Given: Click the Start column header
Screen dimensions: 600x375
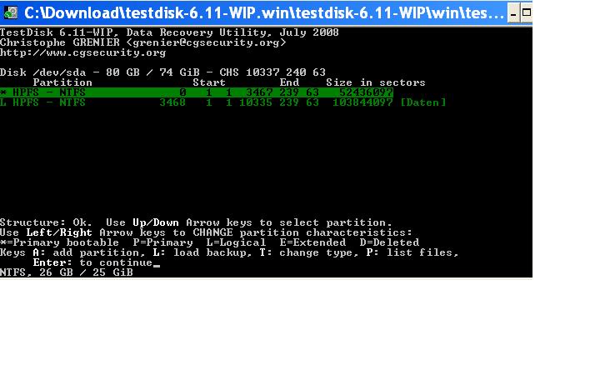Looking at the screenshot, I should (x=209, y=82).
